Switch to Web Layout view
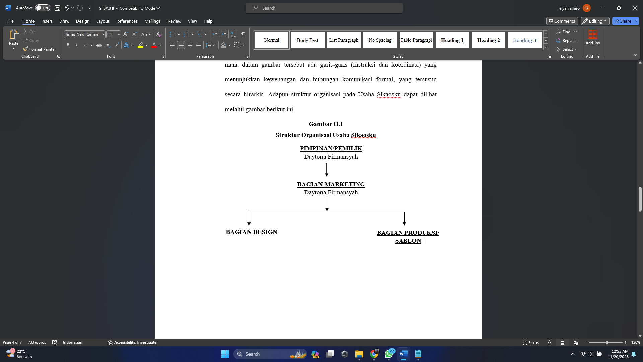 pos(576,342)
